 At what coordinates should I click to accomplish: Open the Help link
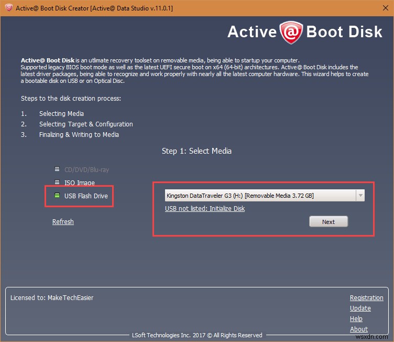coord(356,318)
